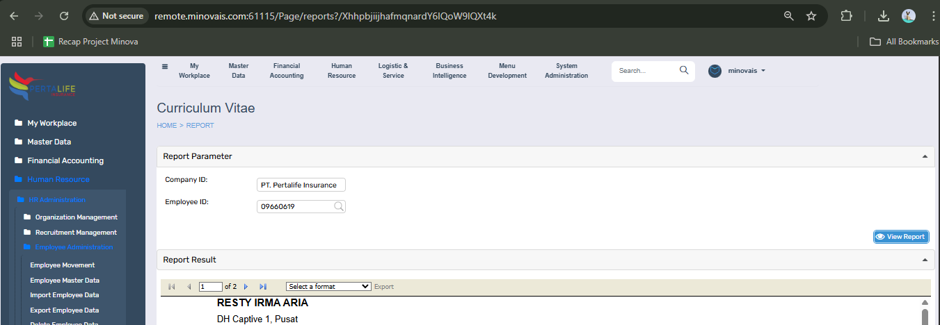Open Employee Movement in sidebar
This screenshot has height=325, width=940.
63,265
